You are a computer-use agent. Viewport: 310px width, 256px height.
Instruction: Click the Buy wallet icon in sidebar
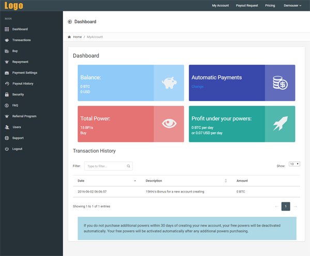pos(7,51)
